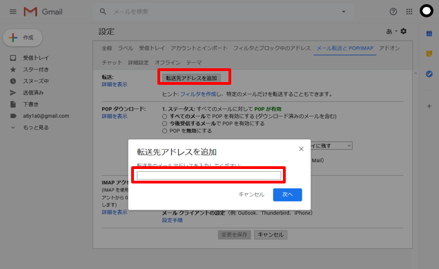The height and width of the screenshot is (269, 439).
Task: Click the document icon for 下書き
Action: point(13,104)
